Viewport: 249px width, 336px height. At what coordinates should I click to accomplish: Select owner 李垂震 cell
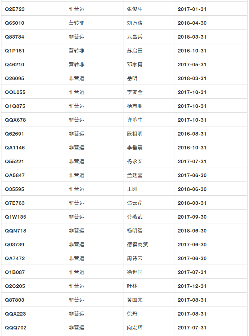[135, 148]
